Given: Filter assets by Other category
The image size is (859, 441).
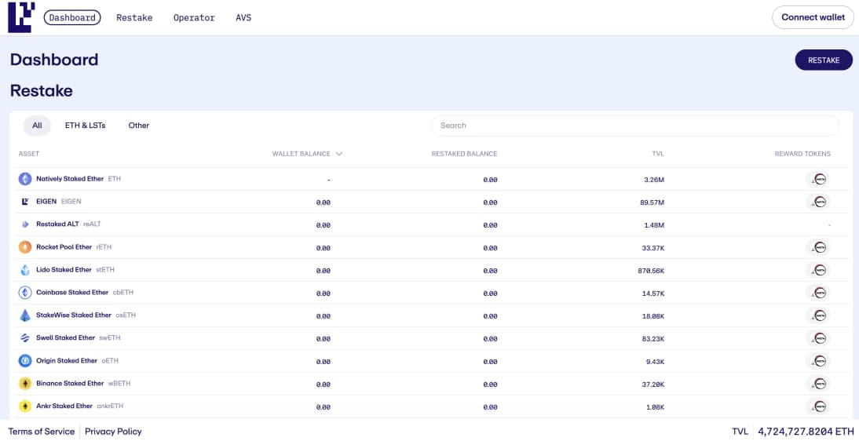Looking at the screenshot, I should [x=139, y=126].
